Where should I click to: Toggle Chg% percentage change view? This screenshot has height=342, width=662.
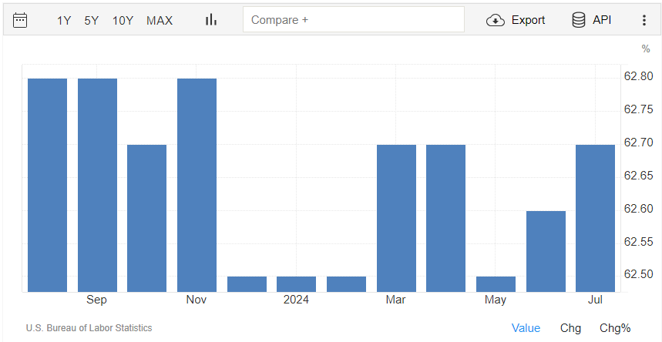pos(615,328)
